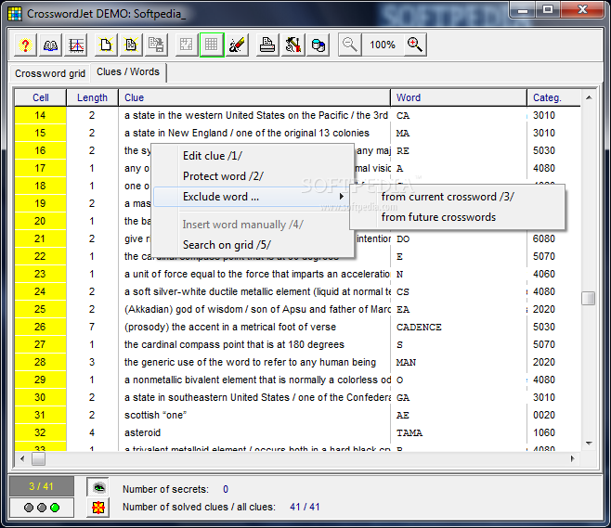The image size is (611, 528).
Task: Click the New England state clue
Action: click(x=247, y=133)
